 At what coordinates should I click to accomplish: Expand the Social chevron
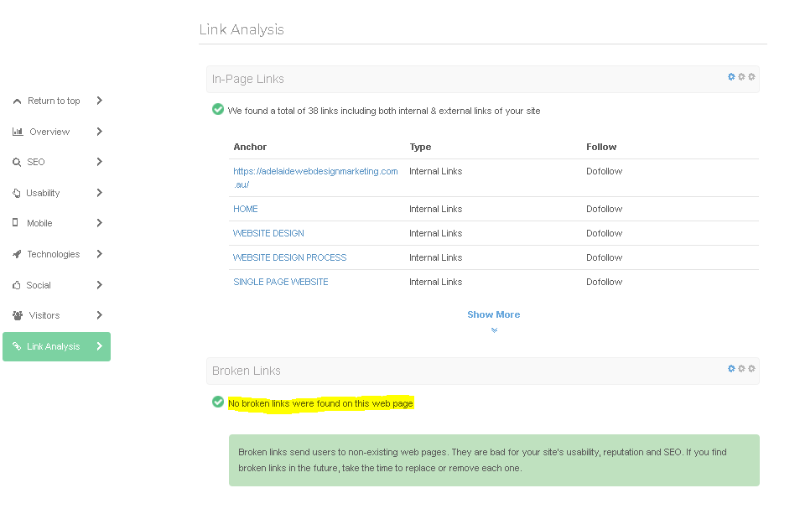click(x=100, y=285)
